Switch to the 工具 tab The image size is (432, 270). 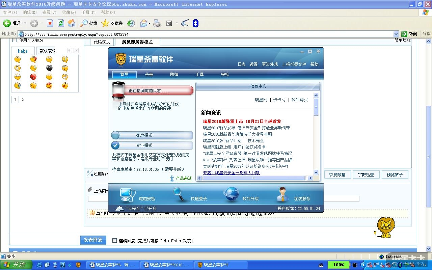(x=200, y=75)
